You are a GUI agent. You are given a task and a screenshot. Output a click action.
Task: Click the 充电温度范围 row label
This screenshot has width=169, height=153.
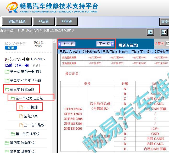(x=69, y=63)
